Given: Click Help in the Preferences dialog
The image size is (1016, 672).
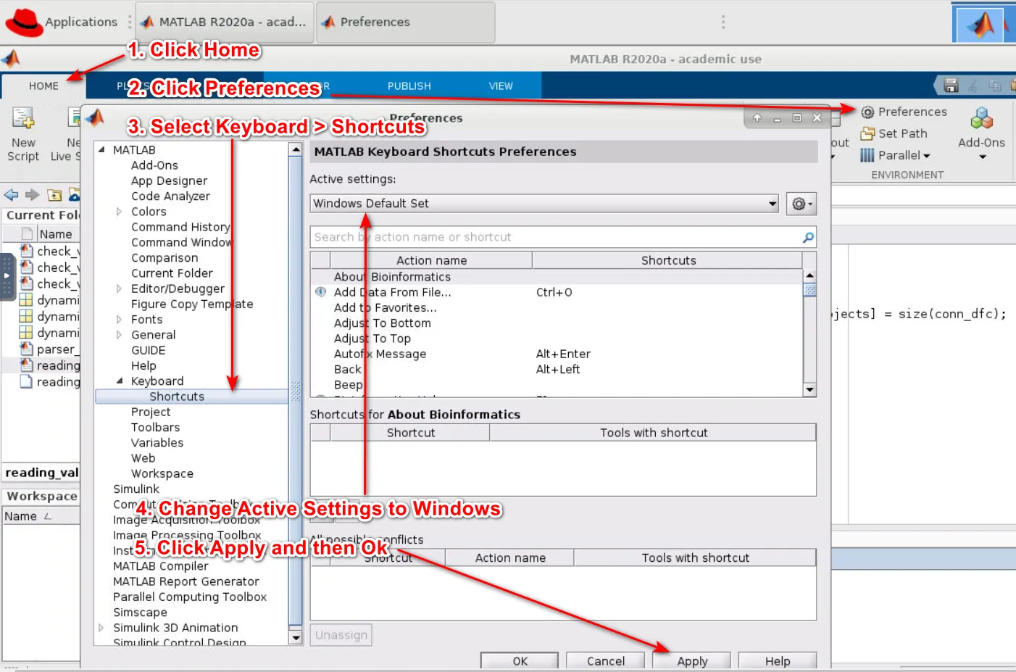Looking at the screenshot, I should [x=778, y=660].
